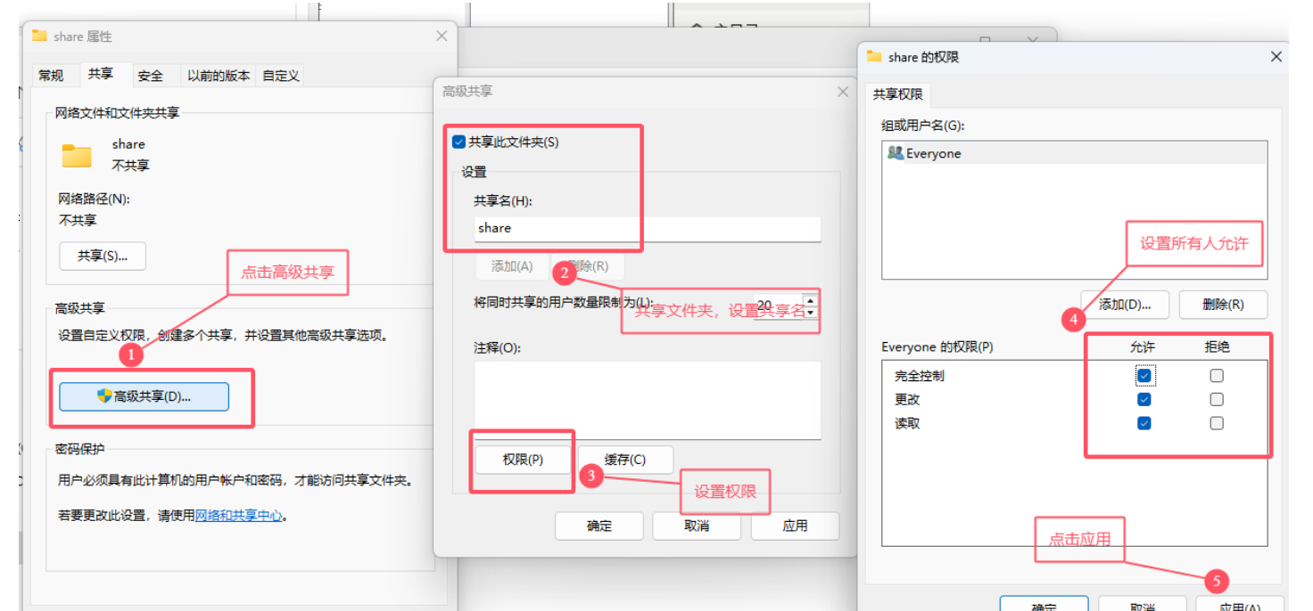1313x611 pixels.
Task: Click the share folder icon in sharing tab
Action: (x=77, y=155)
